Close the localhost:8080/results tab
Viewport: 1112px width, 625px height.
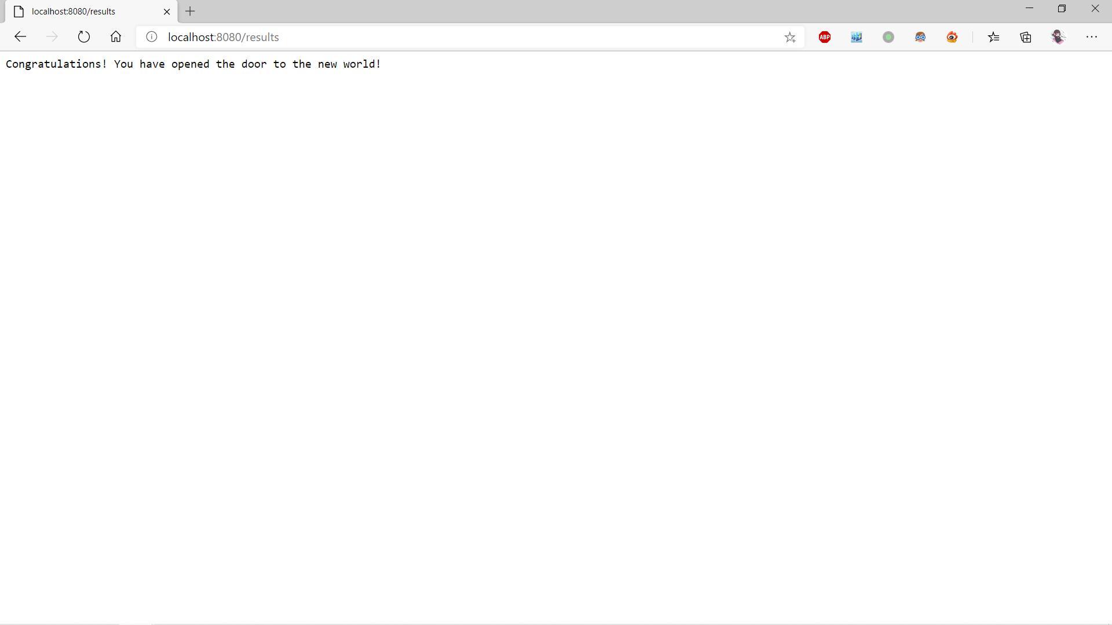pos(167,12)
